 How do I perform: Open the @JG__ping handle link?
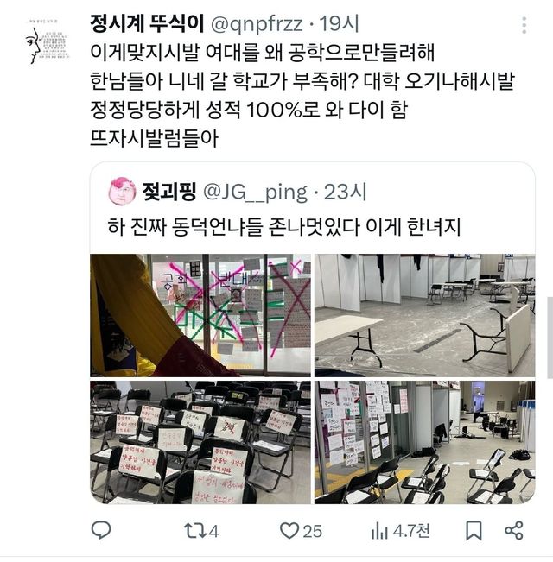point(256,193)
